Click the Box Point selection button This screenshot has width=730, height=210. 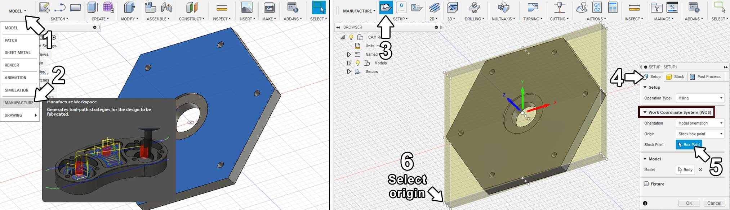click(689, 145)
